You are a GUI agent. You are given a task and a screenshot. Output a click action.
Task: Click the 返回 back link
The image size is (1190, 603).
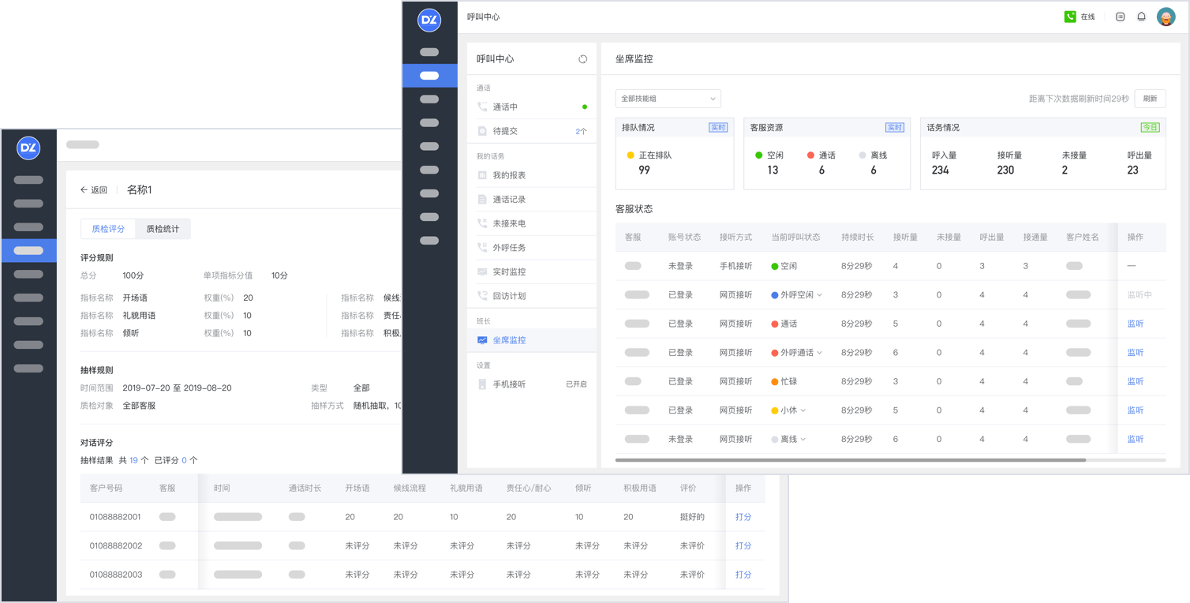94,190
